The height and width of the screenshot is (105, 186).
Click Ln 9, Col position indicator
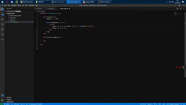click(x=143, y=104)
